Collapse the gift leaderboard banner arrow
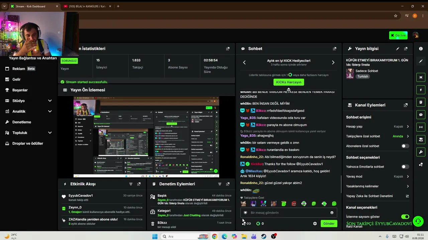428x240 pixels. [x=289, y=89]
